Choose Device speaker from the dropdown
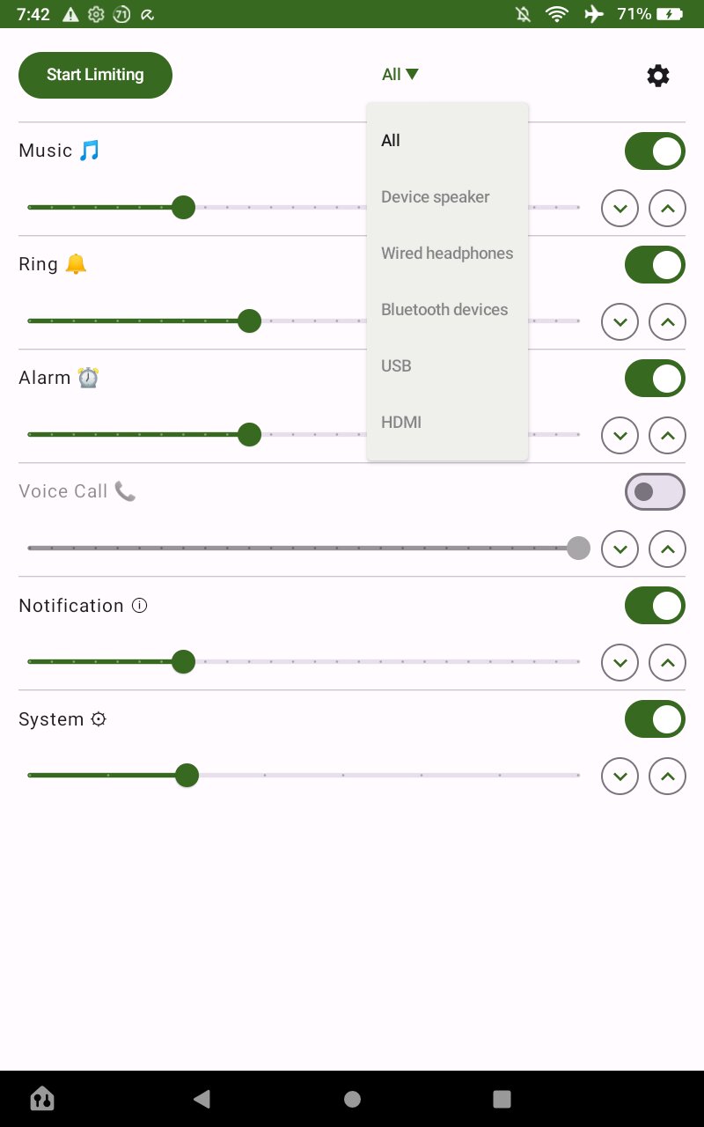 [435, 197]
